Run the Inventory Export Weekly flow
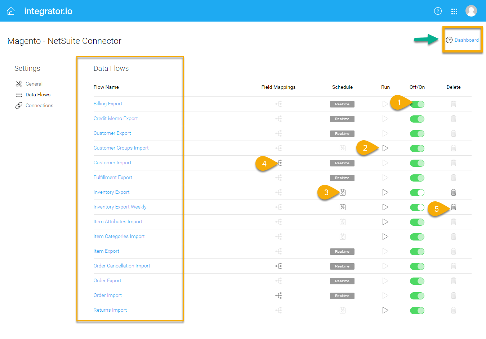Screen dimensions: 486x339 385,207
